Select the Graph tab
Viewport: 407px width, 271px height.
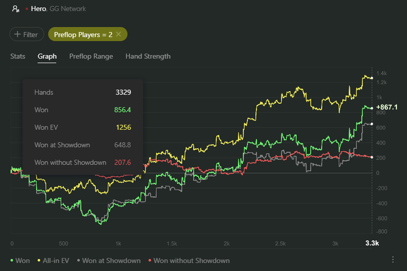coord(47,56)
